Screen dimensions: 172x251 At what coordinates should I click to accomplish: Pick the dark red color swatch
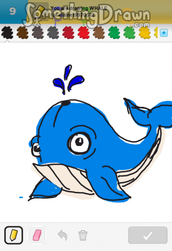(68, 33)
